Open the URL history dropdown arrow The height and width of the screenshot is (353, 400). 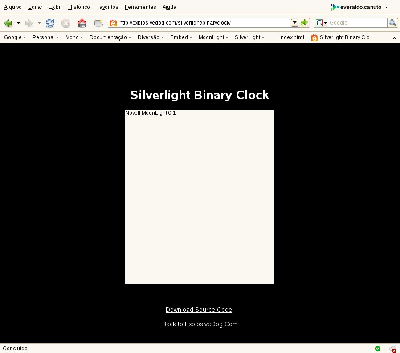point(294,23)
